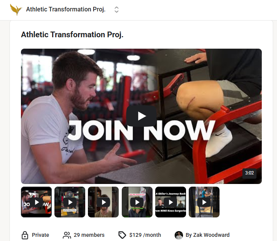Click the price tag icon

122,235
